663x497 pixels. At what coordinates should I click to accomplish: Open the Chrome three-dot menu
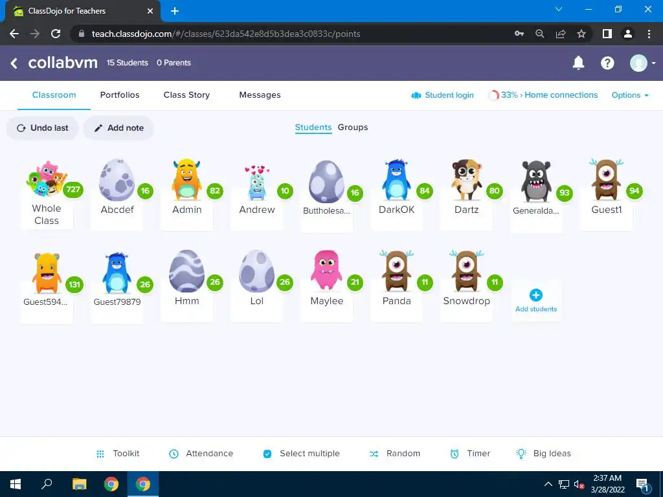coord(649,34)
